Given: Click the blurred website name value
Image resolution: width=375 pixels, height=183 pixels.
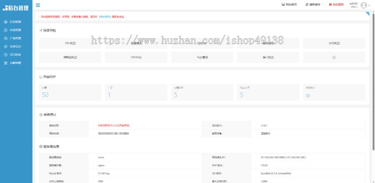Looking at the screenshot, I should (x=114, y=133).
